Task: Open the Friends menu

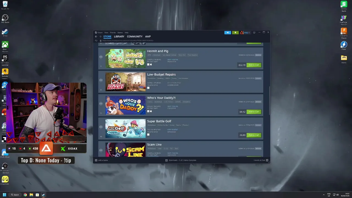Action: [x=113, y=32]
